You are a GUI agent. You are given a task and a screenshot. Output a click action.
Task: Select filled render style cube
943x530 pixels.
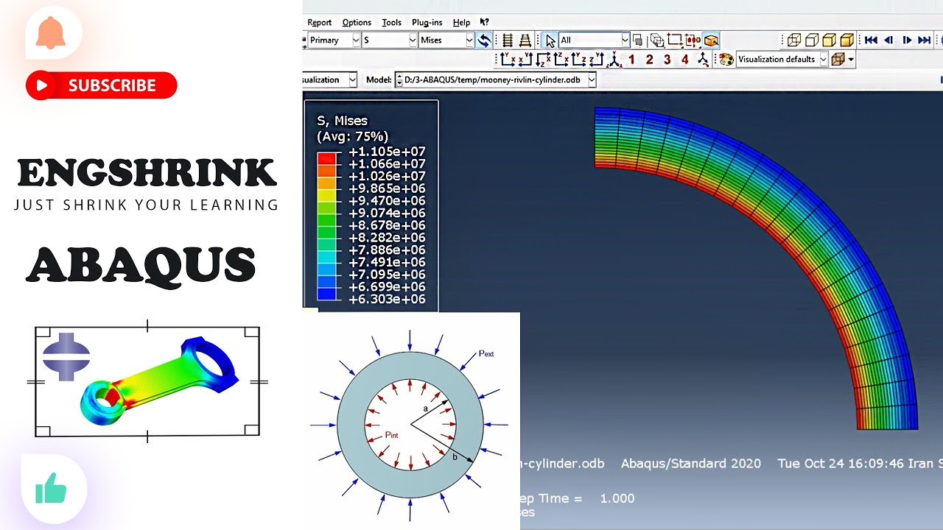(x=830, y=40)
